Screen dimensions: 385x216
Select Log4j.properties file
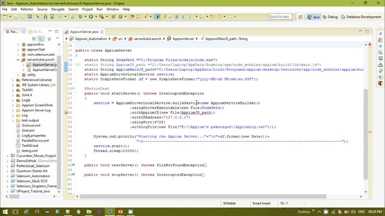click(x=34, y=136)
